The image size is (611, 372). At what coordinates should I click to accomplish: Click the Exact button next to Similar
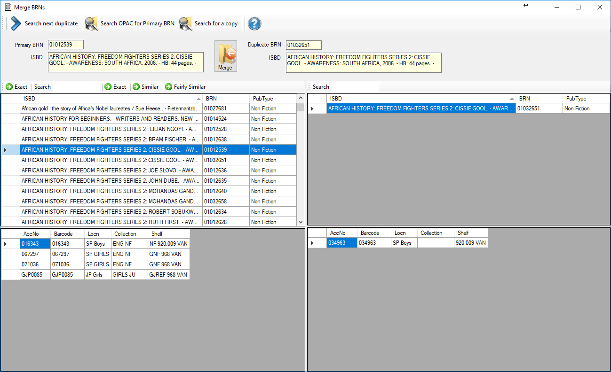[116, 87]
